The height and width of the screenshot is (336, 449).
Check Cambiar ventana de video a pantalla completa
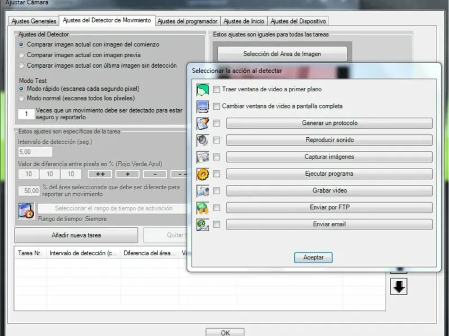[x=217, y=106]
